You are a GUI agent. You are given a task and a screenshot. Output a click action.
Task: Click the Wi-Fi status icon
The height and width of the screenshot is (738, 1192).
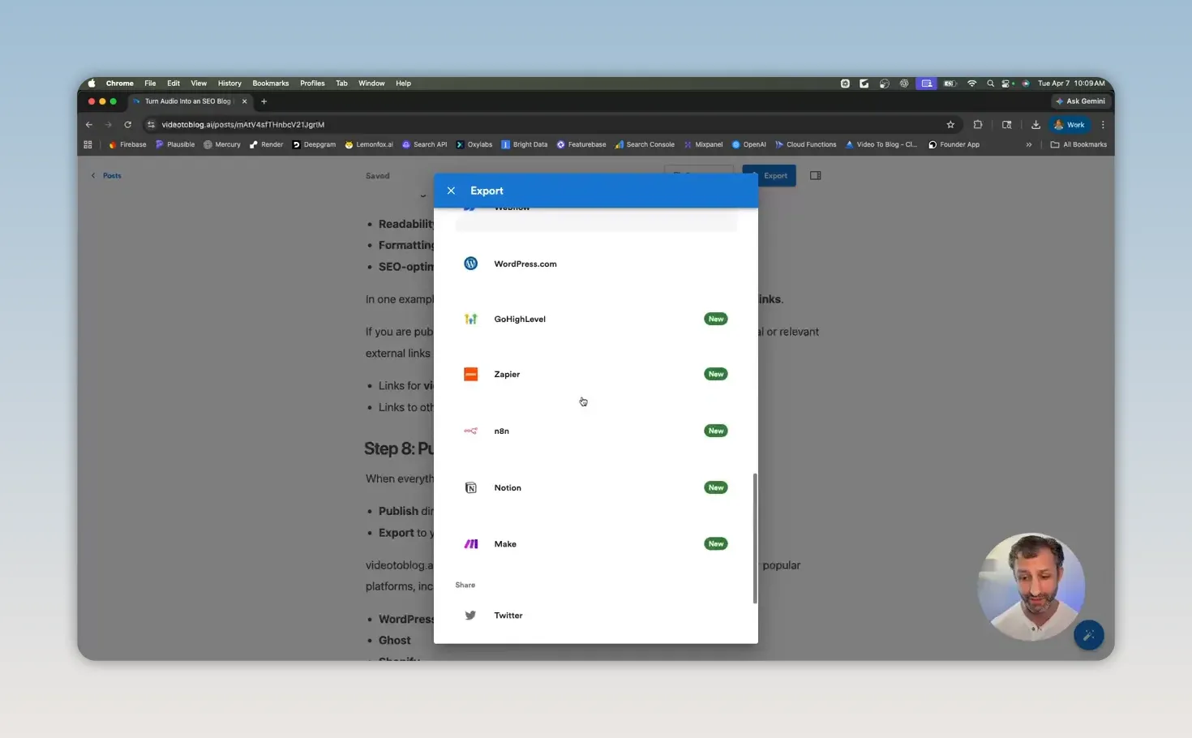click(971, 84)
